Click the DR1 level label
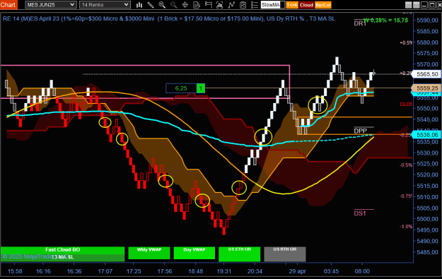The width and height of the screenshot is (442, 279). [360, 23]
